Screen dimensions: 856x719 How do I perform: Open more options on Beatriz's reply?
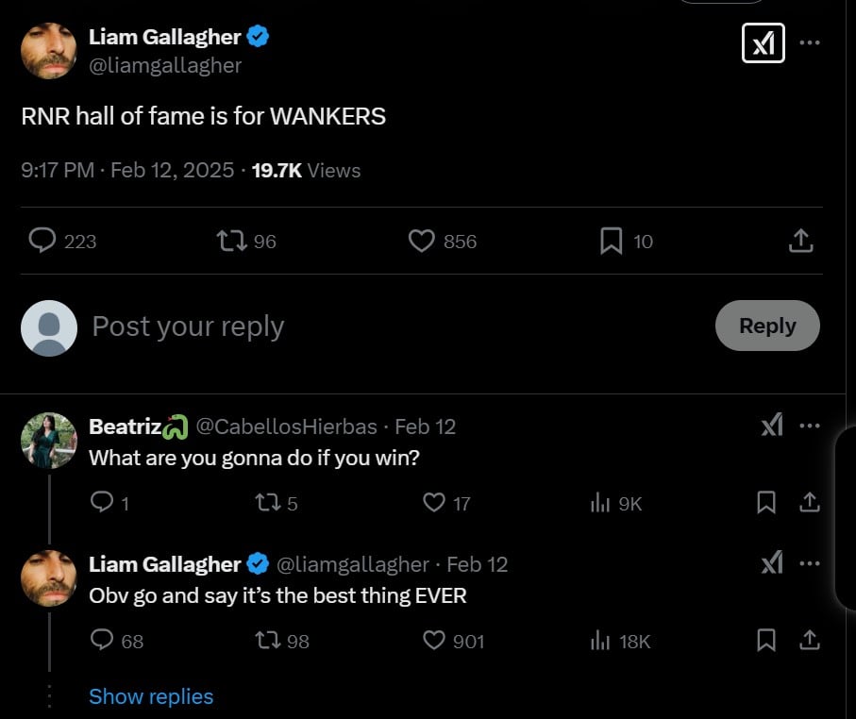pos(809,426)
